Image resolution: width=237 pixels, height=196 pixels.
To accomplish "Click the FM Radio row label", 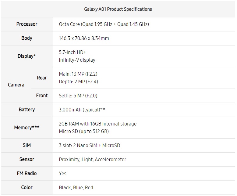I will tap(27, 173).
